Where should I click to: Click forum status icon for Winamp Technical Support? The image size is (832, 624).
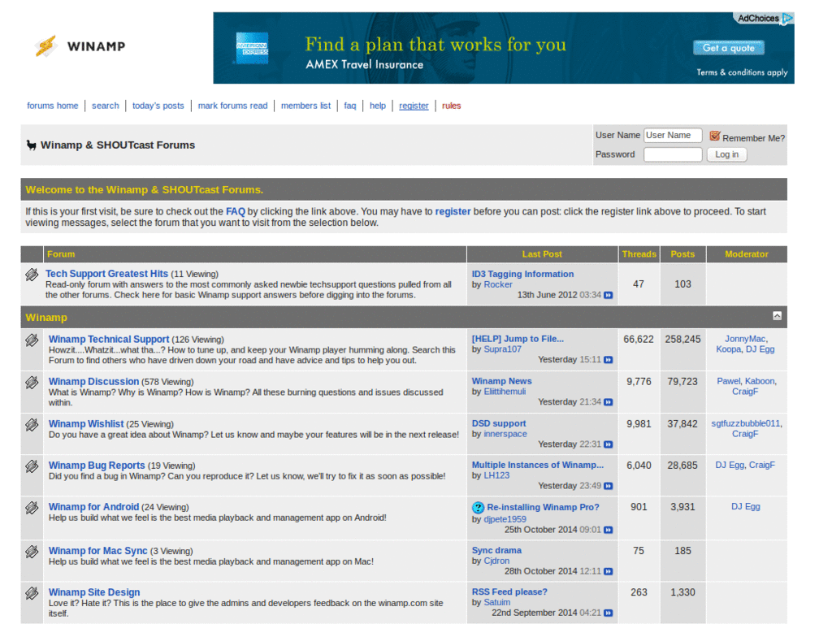click(32, 340)
